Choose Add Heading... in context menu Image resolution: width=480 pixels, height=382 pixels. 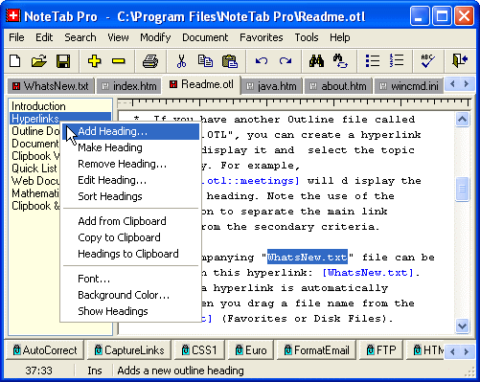(130, 131)
